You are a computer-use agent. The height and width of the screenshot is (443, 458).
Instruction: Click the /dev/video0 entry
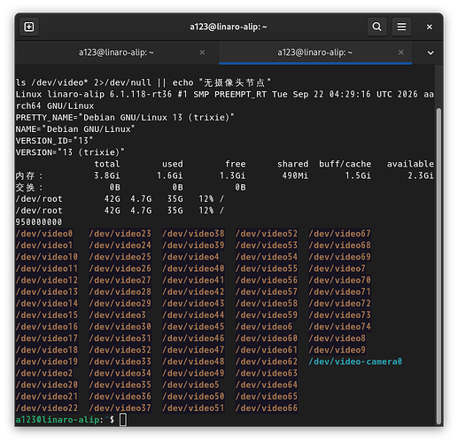tap(44, 234)
